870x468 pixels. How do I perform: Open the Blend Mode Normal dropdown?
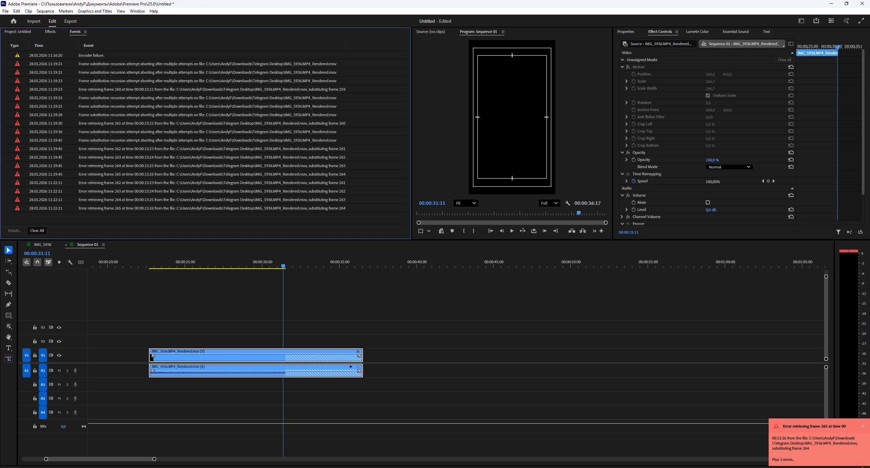tap(729, 167)
